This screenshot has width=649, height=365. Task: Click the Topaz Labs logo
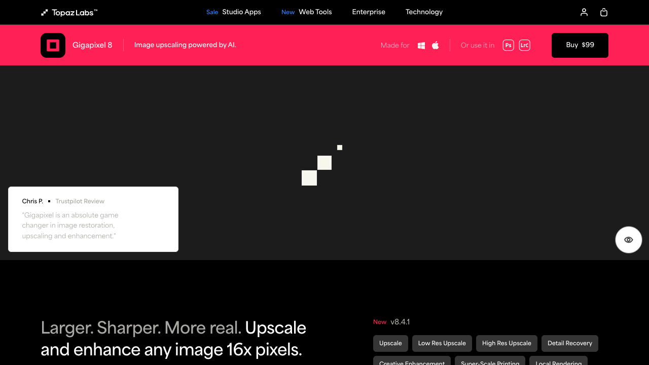[x=69, y=12]
